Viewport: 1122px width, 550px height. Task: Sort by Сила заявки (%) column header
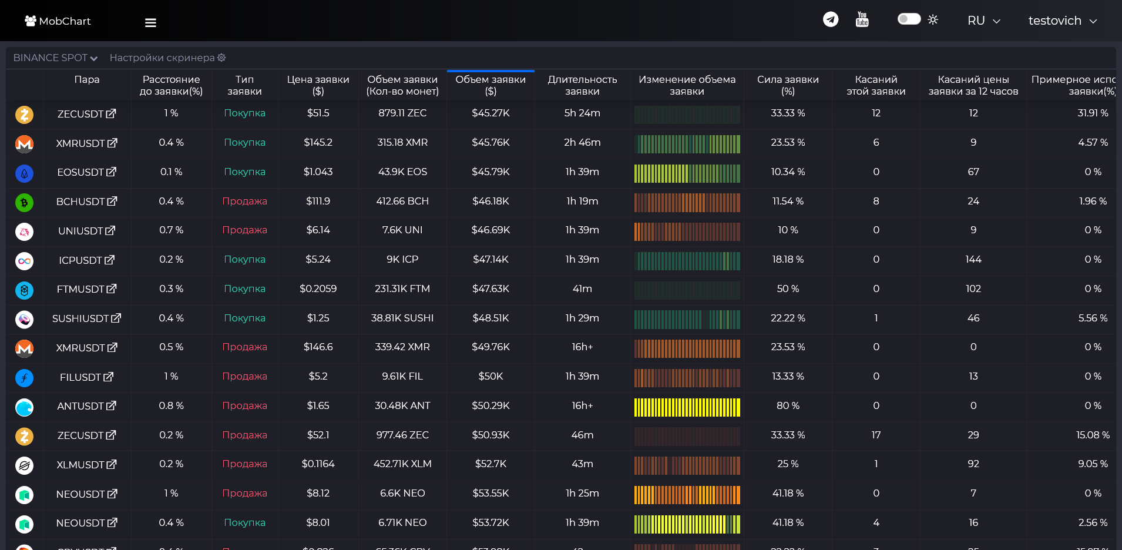click(x=788, y=85)
